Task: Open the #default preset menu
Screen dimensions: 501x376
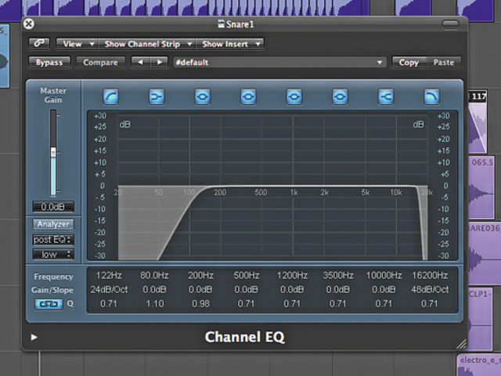Action: pyautogui.click(x=279, y=63)
